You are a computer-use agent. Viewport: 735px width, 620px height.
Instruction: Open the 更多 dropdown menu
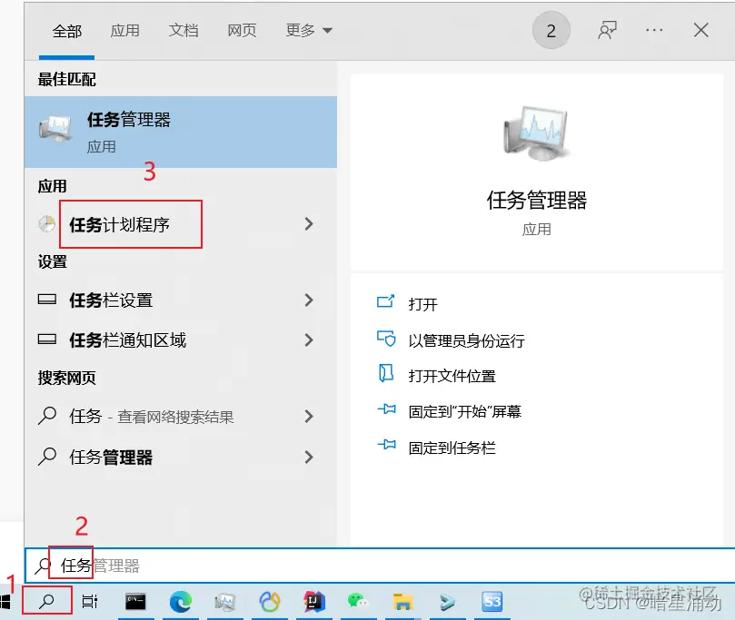(x=302, y=29)
